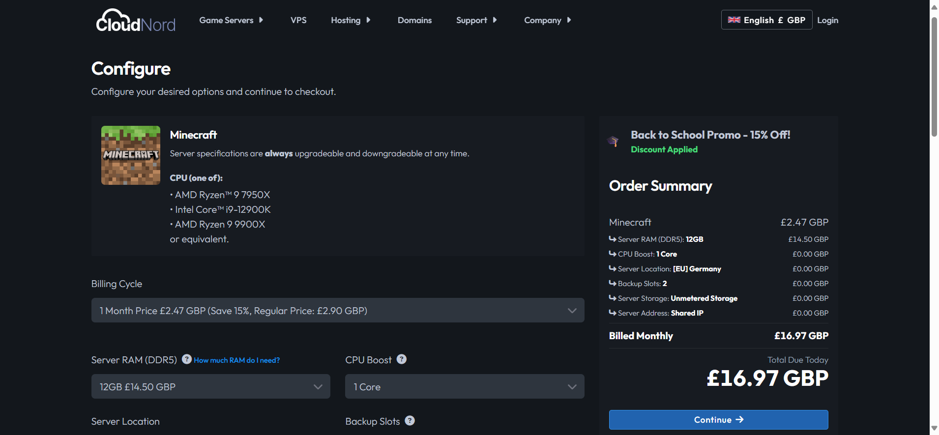Click the Support arrow icon
Image resolution: width=939 pixels, height=435 pixels.
click(495, 20)
